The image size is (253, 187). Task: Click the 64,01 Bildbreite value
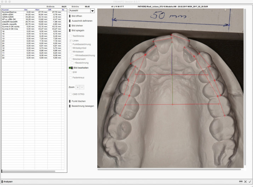point(64,7)
